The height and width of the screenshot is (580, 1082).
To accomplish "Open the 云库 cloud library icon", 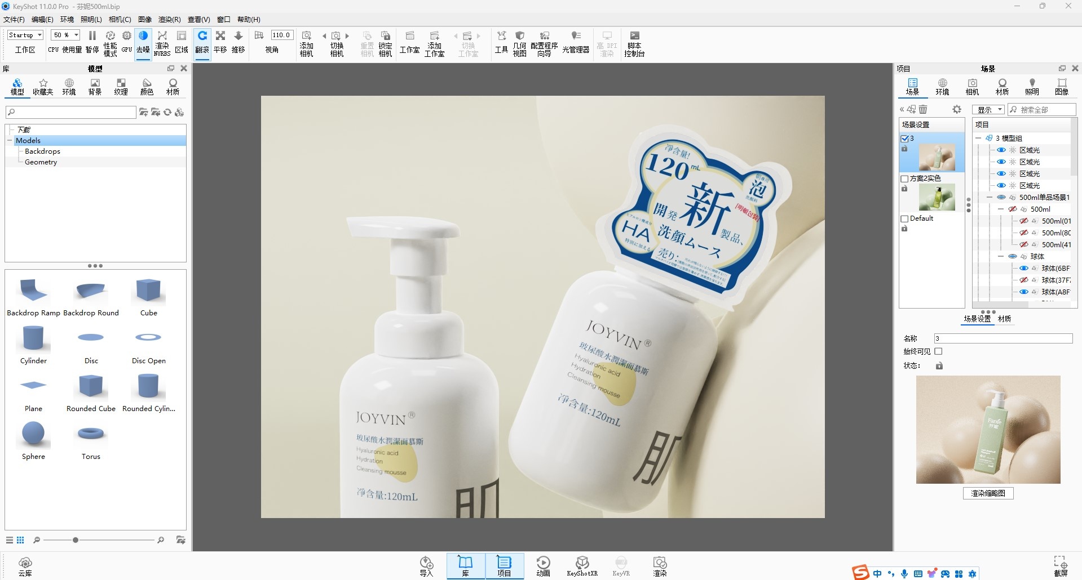I will 25,566.
